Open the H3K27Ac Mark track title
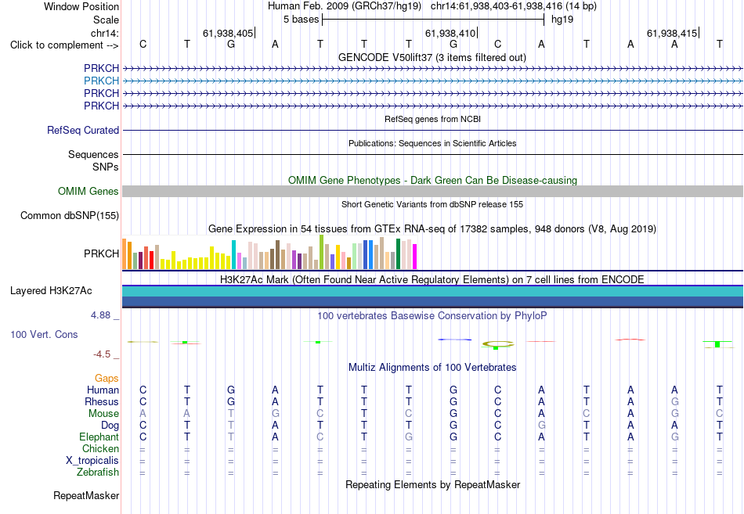Viewport: 744px width, 514px height. click(x=432, y=280)
